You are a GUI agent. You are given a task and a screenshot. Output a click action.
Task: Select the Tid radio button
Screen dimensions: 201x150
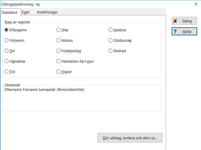(x=7, y=72)
